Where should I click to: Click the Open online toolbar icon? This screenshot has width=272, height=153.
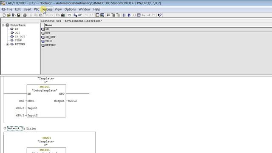pyautogui.click(x=14, y=15)
